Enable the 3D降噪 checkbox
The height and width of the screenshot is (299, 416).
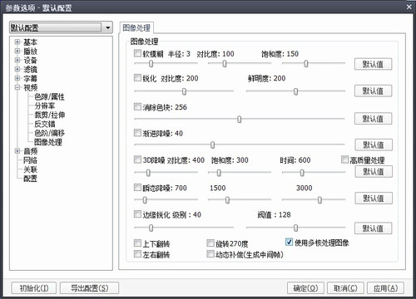tap(137, 159)
